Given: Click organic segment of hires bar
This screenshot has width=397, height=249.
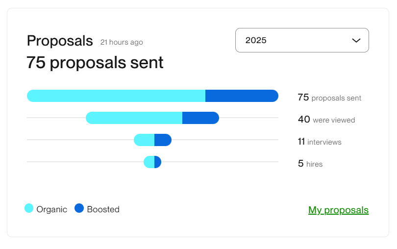Looking at the screenshot, I should (x=149, y=162).
